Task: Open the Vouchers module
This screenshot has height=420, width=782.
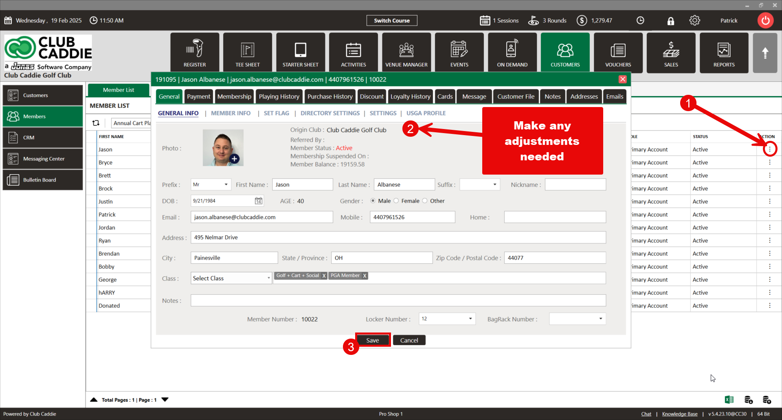Action: [x=618, y=53]
